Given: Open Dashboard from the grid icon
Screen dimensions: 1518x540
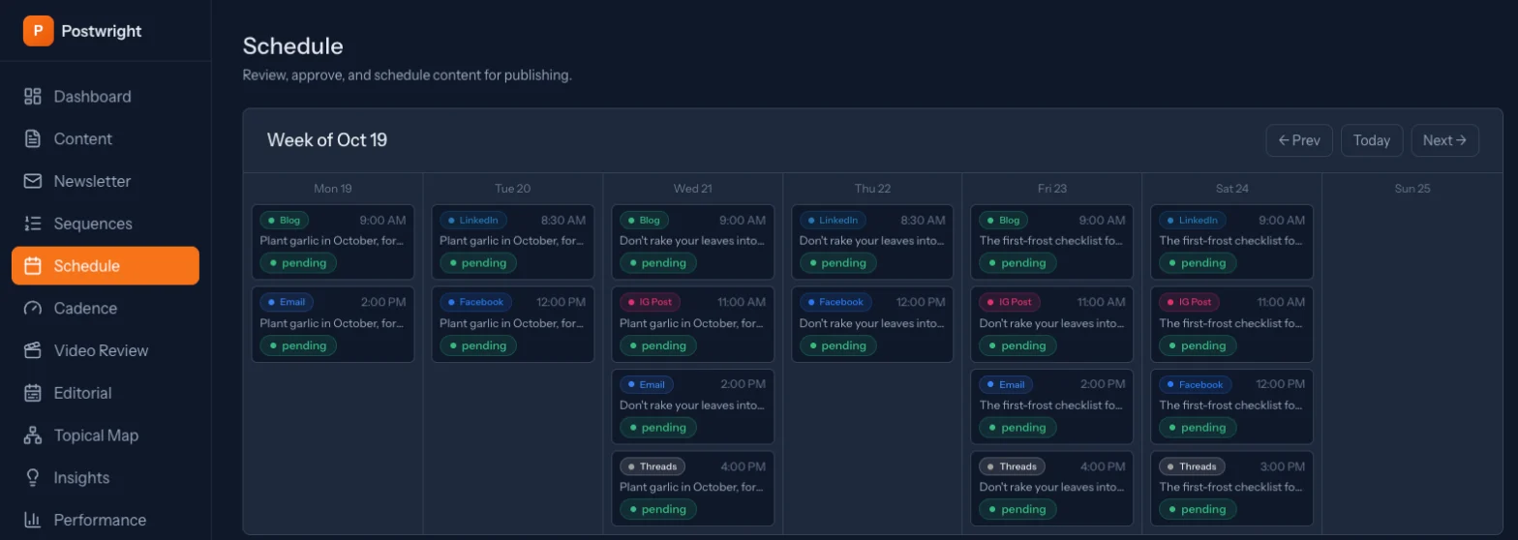Looking at the screenshot, I should pos(33,97).
